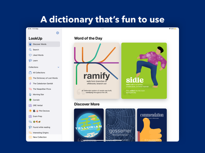Click the GRE Verbal books icon

[30, 105]
